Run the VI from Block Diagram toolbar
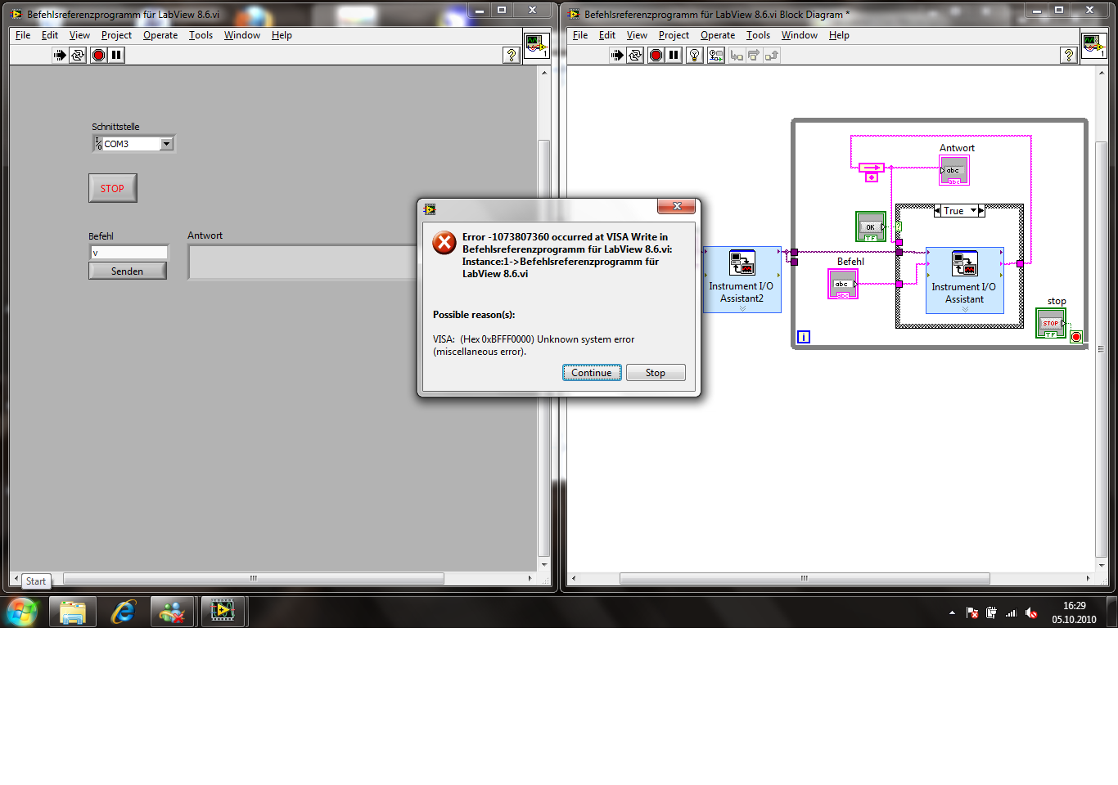 pos(617,55)
